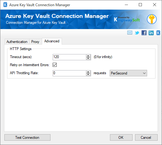162x145 pixels.
Task: Click the "Timeout (secs):" label
Action: [21, 57]
